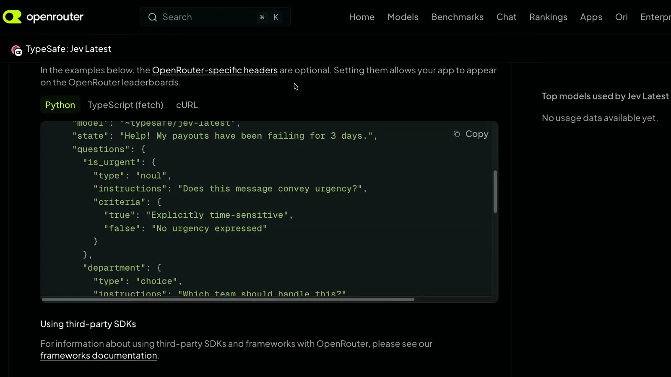Switch to the cURL tab
The width and height of the screenshot is (671, 377).
pyautogui.click(x=187, y=105)
